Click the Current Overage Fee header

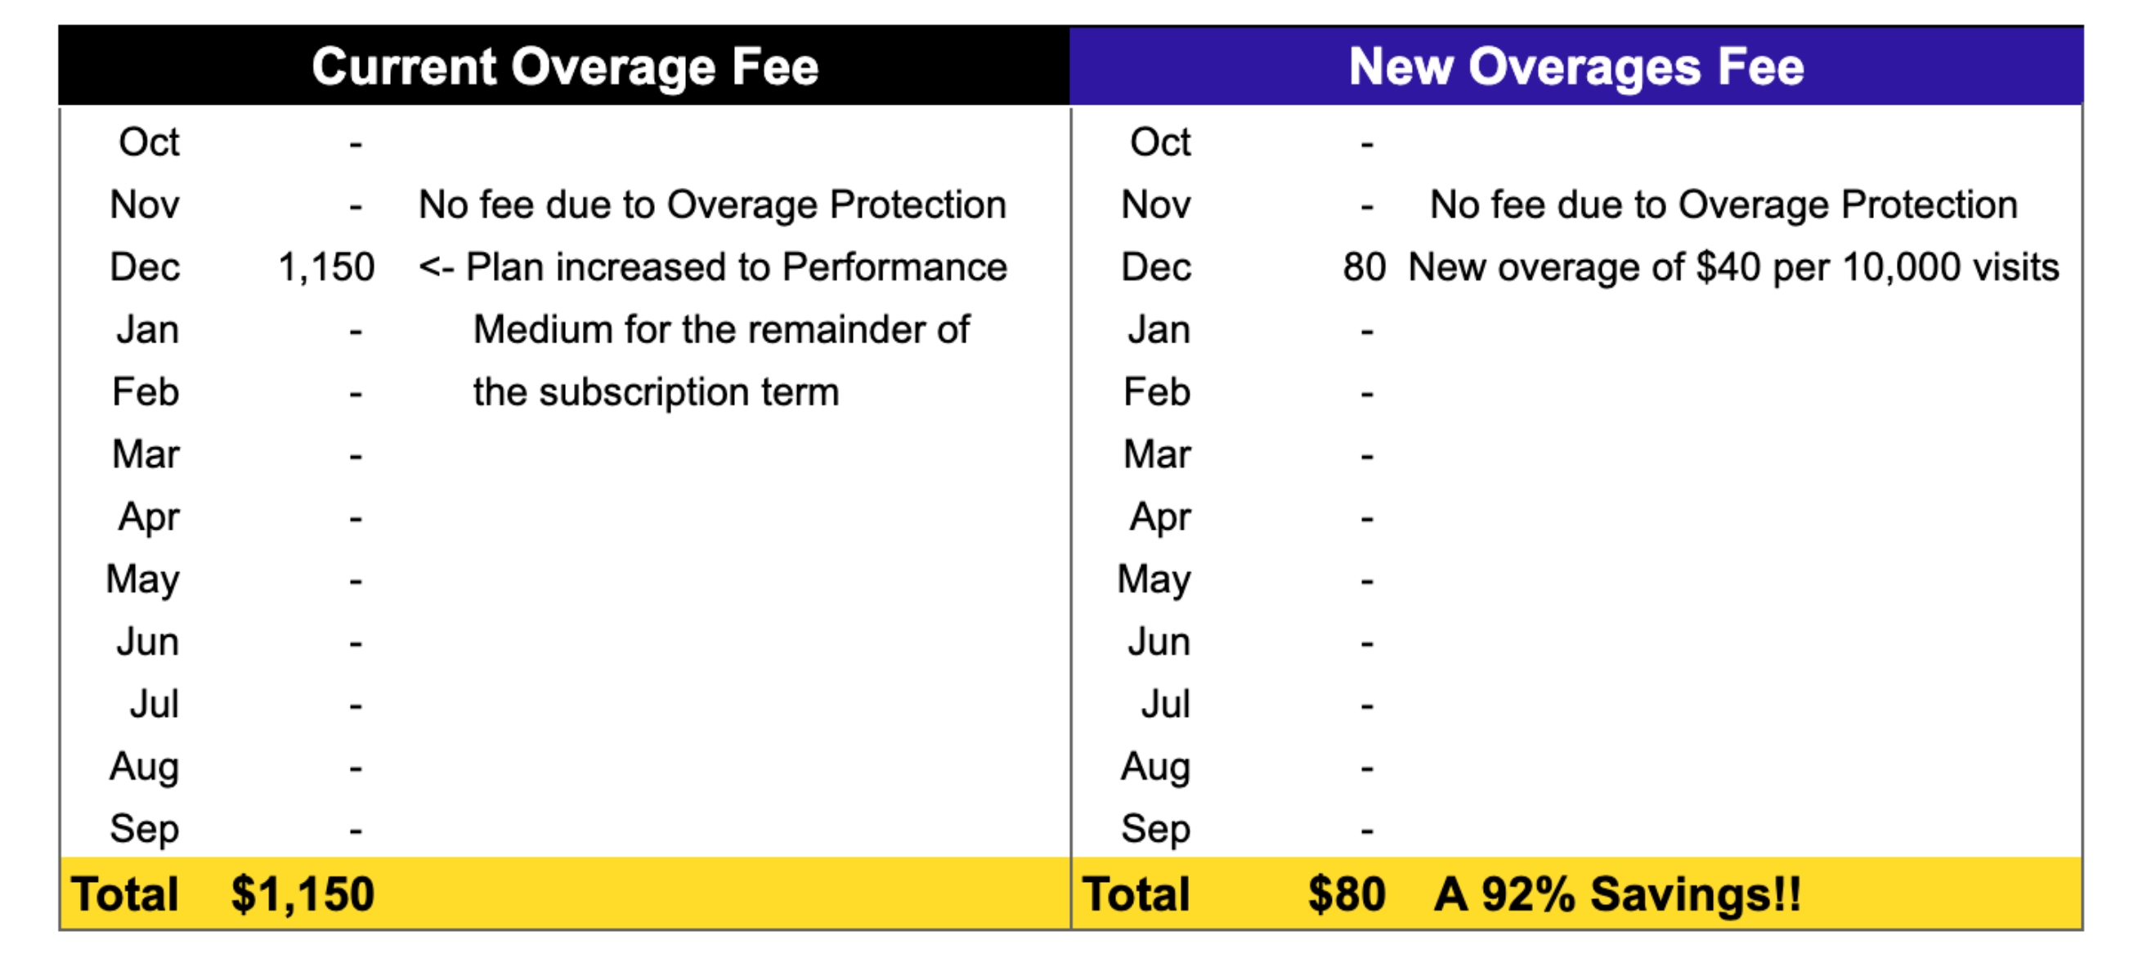(x=565, y=67)
